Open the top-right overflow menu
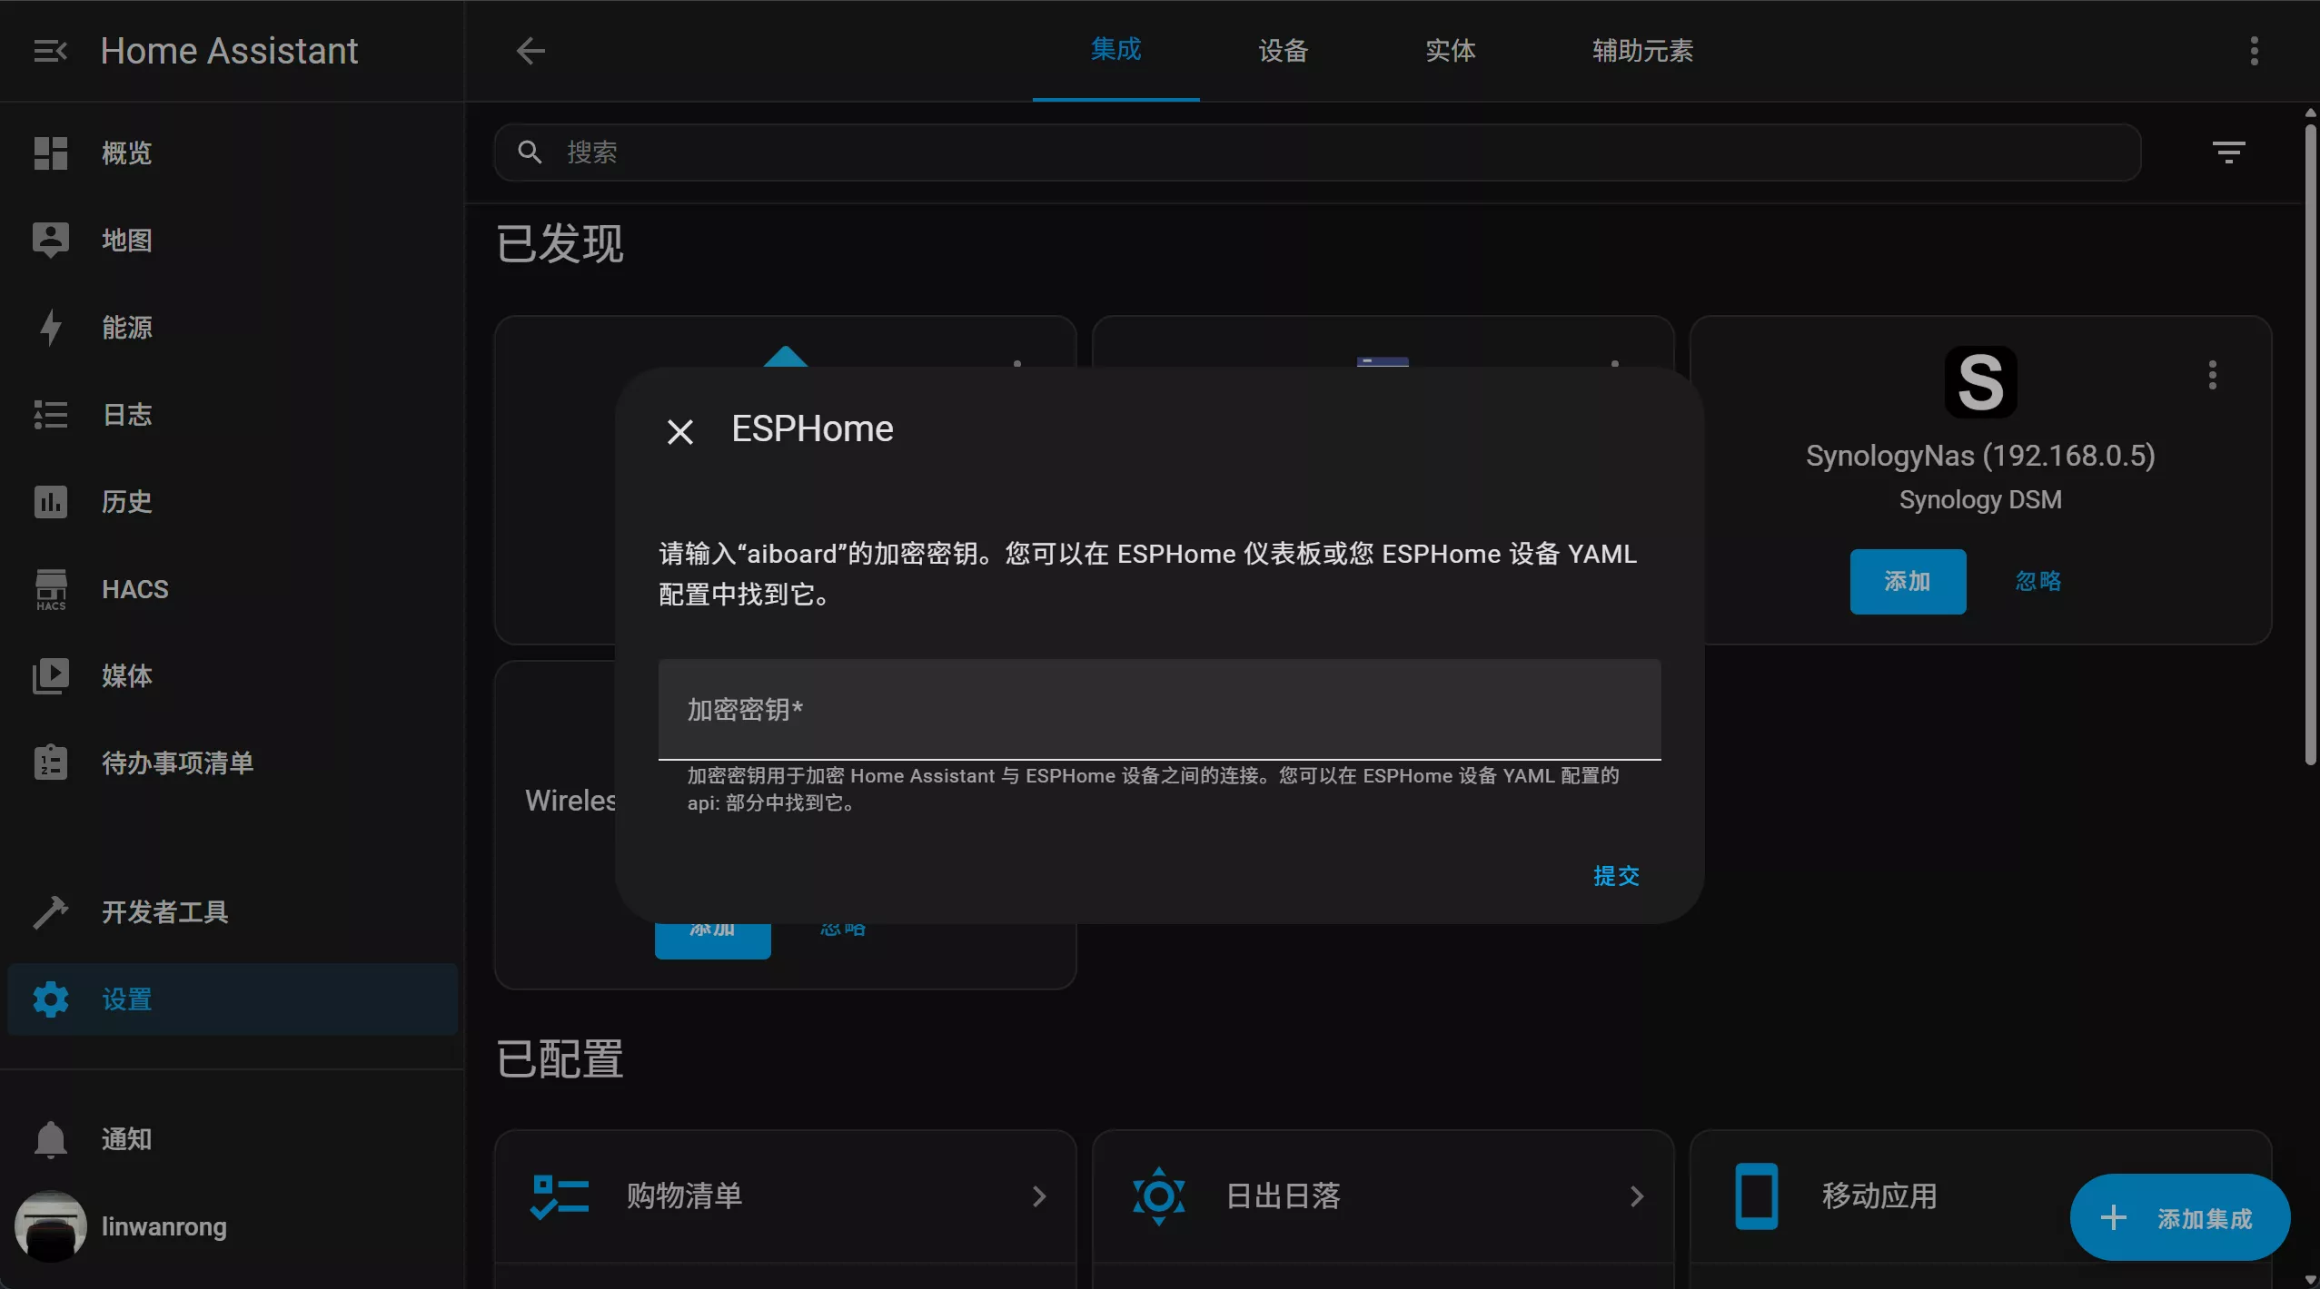This screenshot has height=1289, width=2320. tap(2254, 51)
